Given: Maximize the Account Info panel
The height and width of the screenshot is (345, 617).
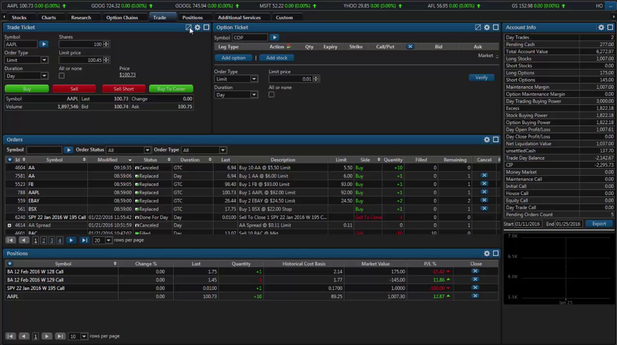Looking at the screenshot, I should click(x=610, y=27).
